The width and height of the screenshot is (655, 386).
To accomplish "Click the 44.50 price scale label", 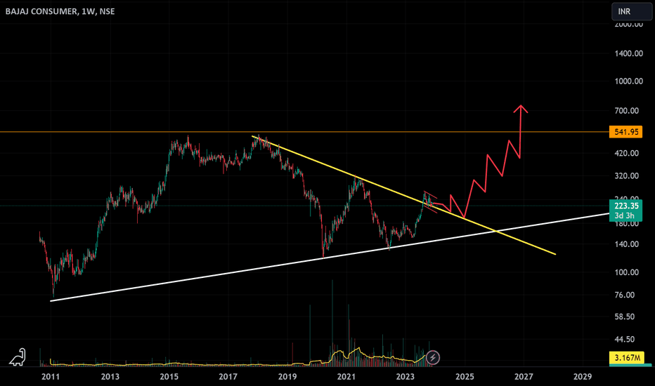I will [625, 339].
